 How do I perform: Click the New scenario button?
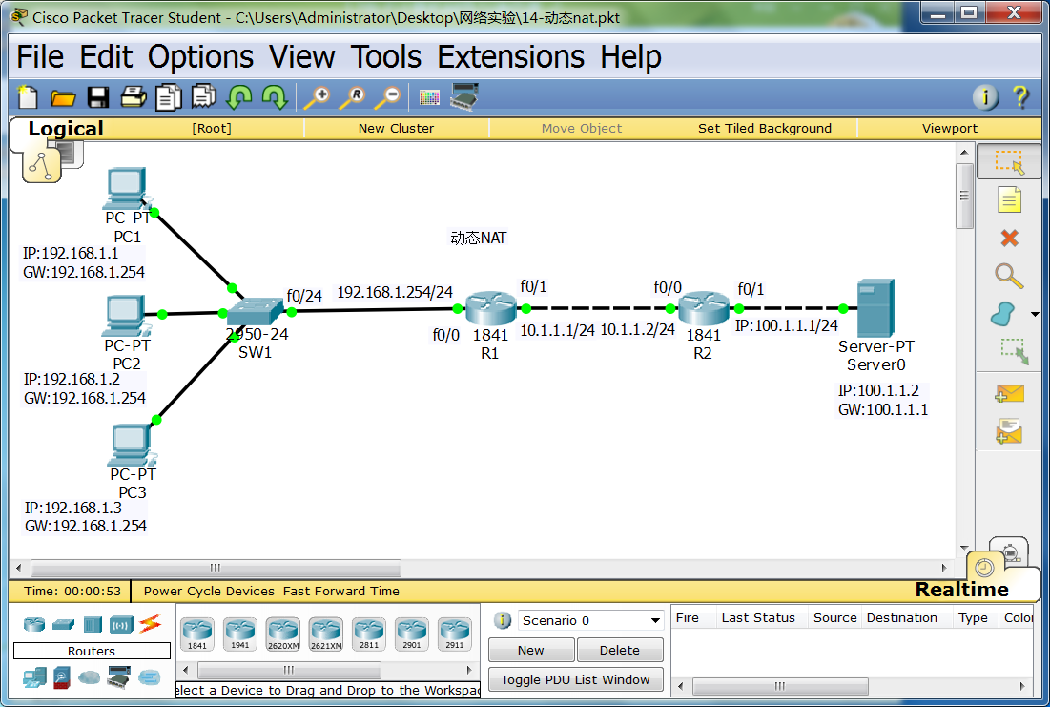pyautogui.click(x=531, y=650)
